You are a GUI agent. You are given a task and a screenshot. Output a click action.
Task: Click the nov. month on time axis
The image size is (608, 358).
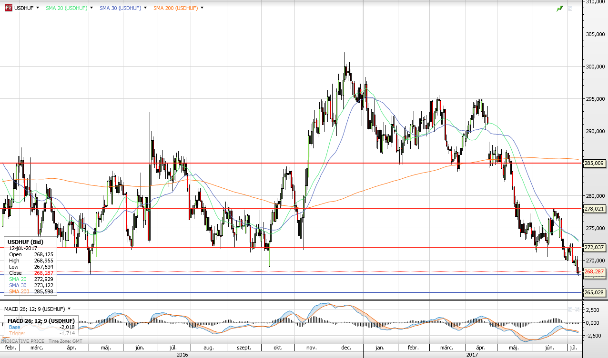[312, 348]
